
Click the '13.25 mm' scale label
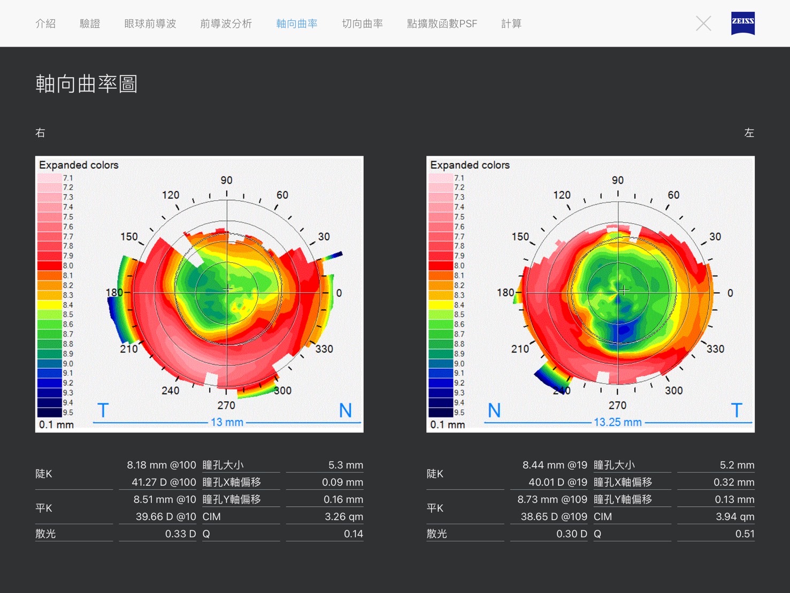pyautogui.click(x=618, y=422)
